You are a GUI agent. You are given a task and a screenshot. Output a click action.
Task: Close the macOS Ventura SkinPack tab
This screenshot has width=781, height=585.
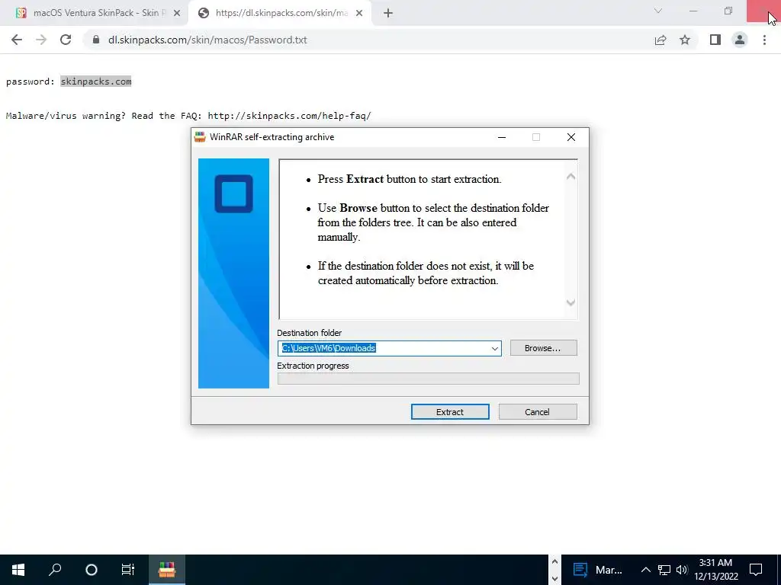coord(177,14)
